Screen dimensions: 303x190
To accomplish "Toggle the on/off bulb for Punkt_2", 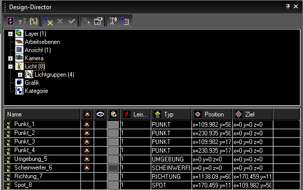I will click(87, 133).
